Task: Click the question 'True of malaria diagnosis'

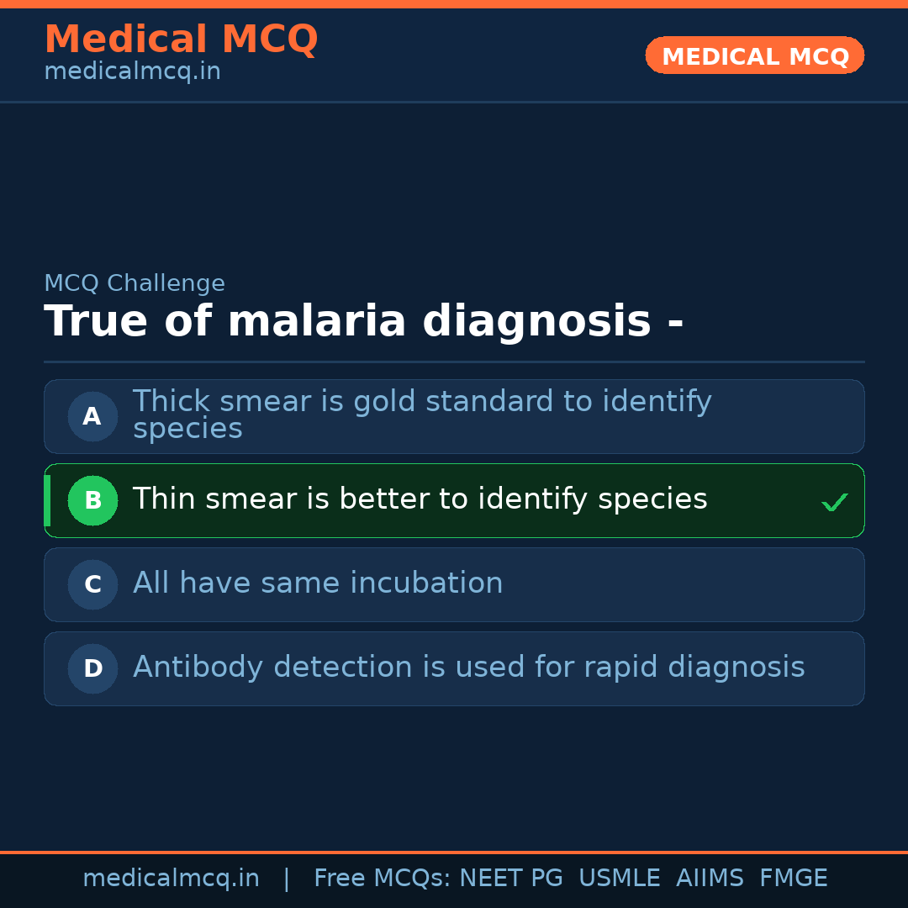Action: [x=363, y=322]
